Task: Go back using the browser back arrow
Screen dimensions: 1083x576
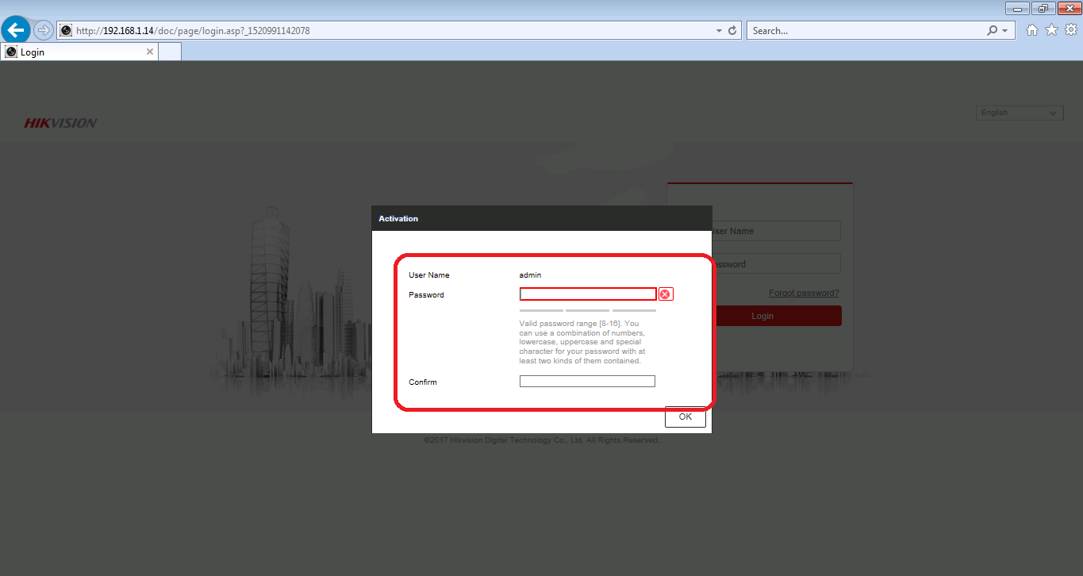Action: point(16,30)
